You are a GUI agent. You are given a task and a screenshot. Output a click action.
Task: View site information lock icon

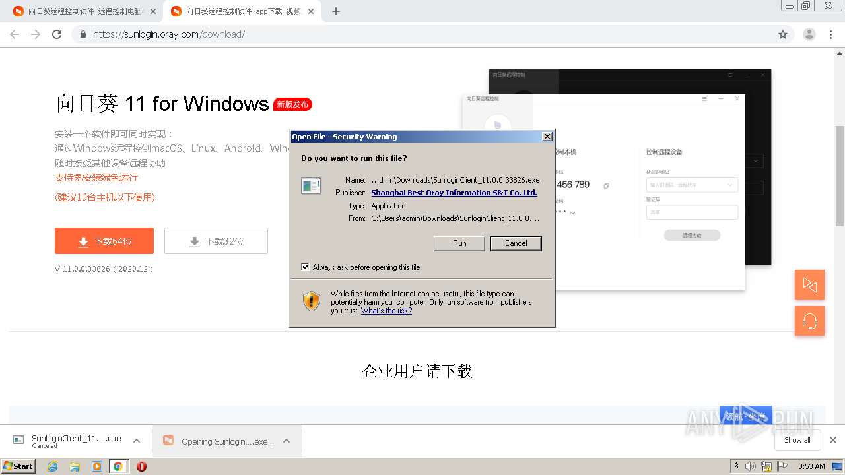click(83, 34)
